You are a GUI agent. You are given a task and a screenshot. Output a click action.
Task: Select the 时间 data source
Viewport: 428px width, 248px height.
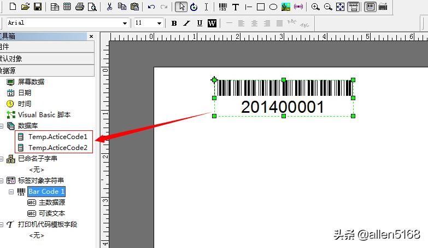[25, 103]
